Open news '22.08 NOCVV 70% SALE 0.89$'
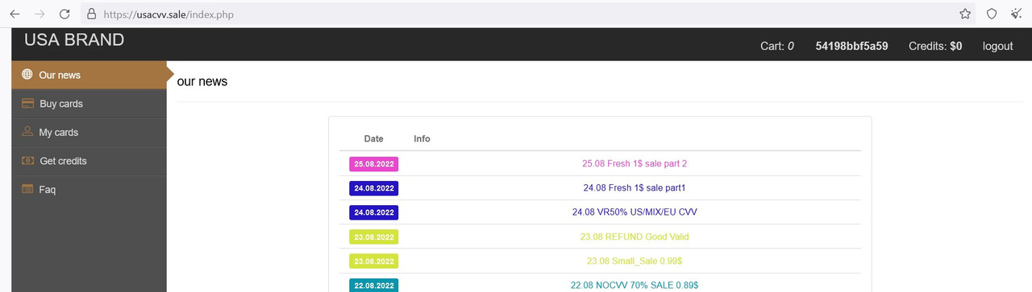This screenshot has width=1032, height=292. [x=635, y=285]
